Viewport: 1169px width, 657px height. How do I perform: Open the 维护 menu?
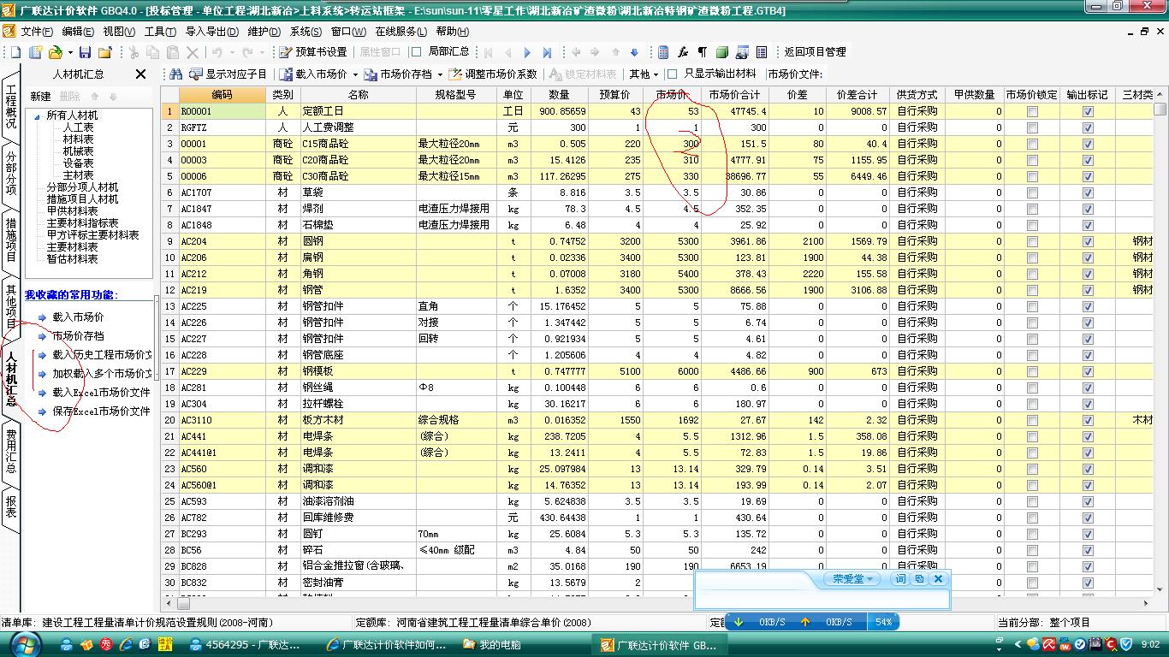[x=263, y=32]
